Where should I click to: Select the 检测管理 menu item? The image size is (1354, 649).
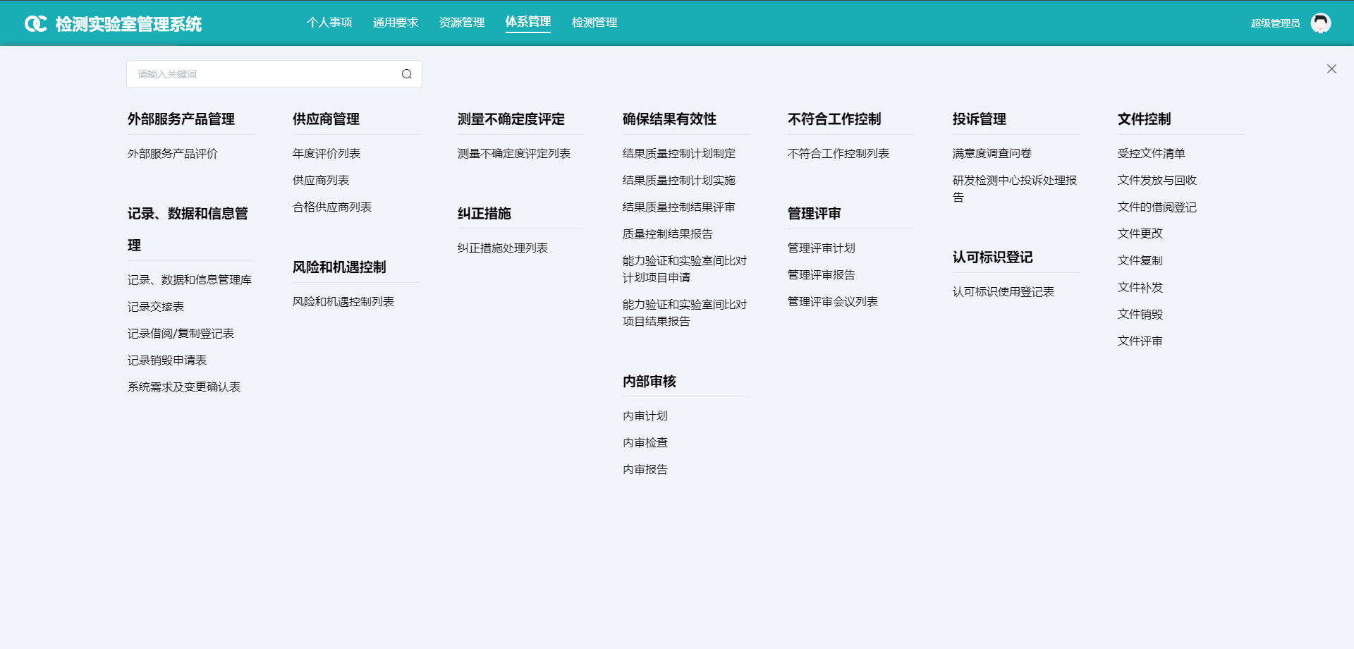594,23
